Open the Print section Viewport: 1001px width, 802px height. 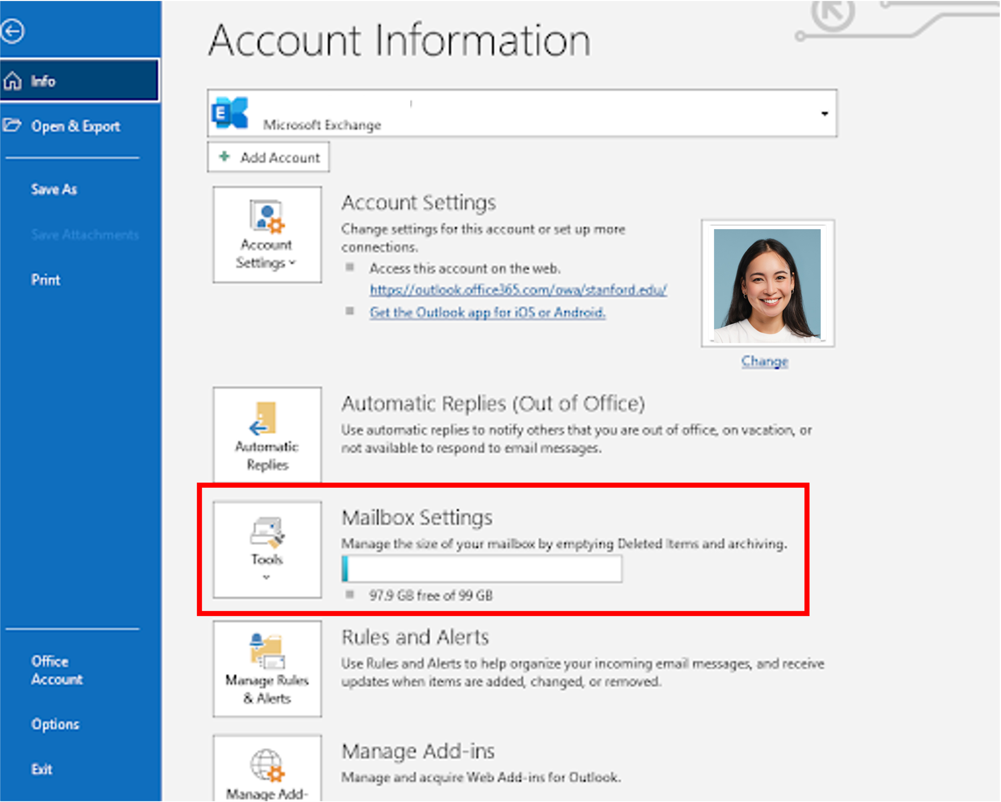click(x=46, y=280)
